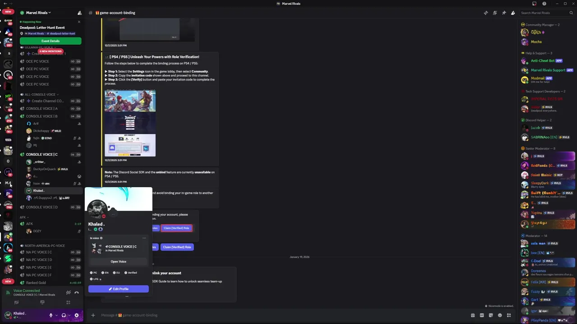Image resolution: width=577 pixels, height=324 pixels.
Task: Open microphone input options arrow
Action: click(x=56, y=315)
